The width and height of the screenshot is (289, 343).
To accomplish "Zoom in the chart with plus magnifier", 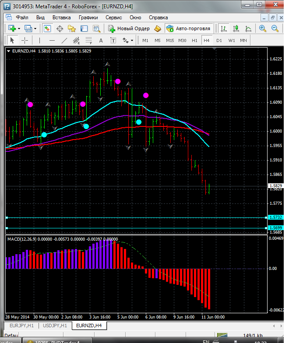I will [262, 28].
